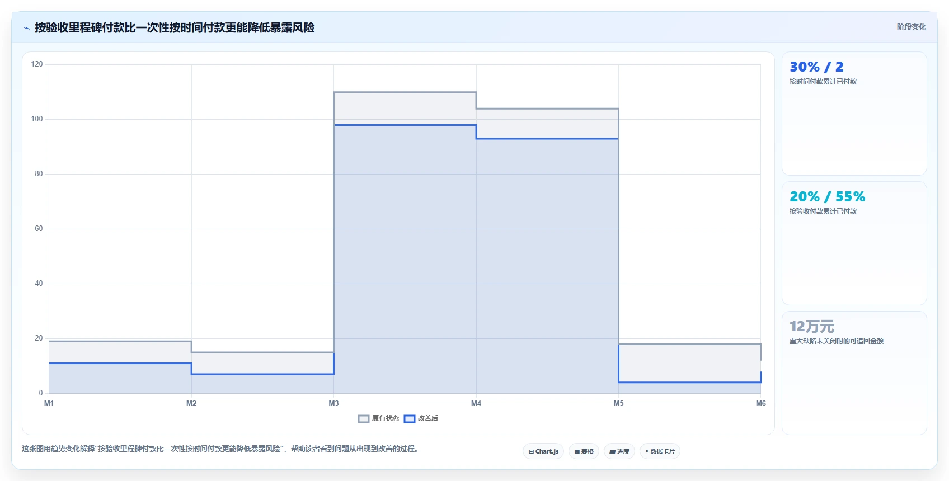Click the blue 改善后 step line between M4 and M5
Screen dimensions: 949x481
click(547, 139)
